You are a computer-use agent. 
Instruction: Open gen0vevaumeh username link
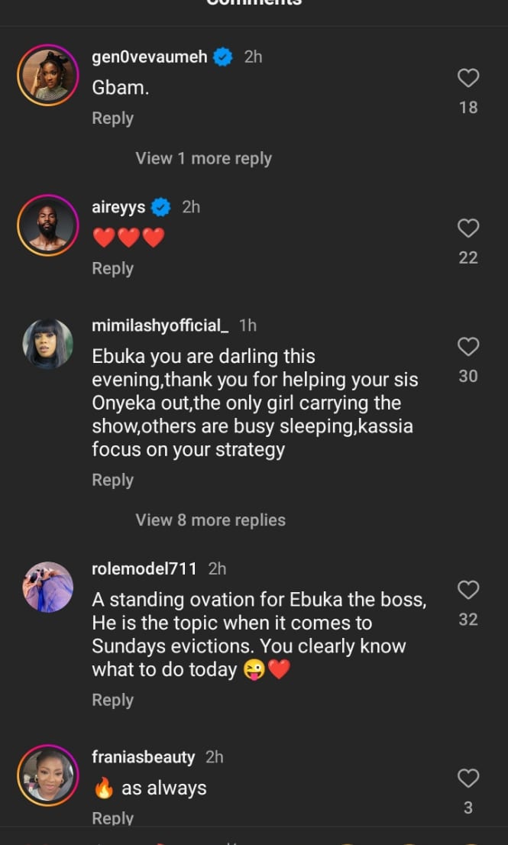[149, 57]
